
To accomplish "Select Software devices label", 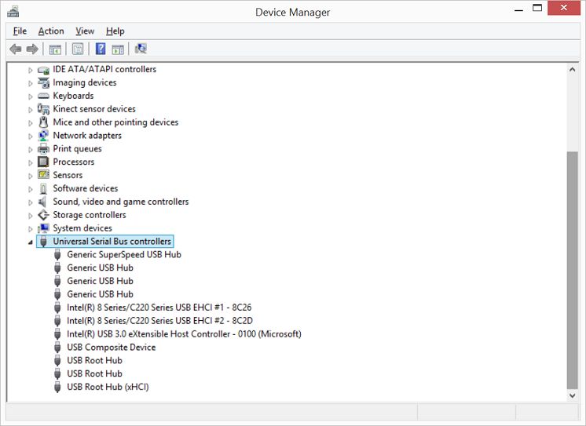I will [x=85, y=188].
